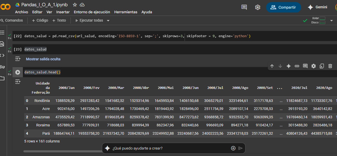
Task: Click Mostrar salida oculta link
Action: pos(43,59)
